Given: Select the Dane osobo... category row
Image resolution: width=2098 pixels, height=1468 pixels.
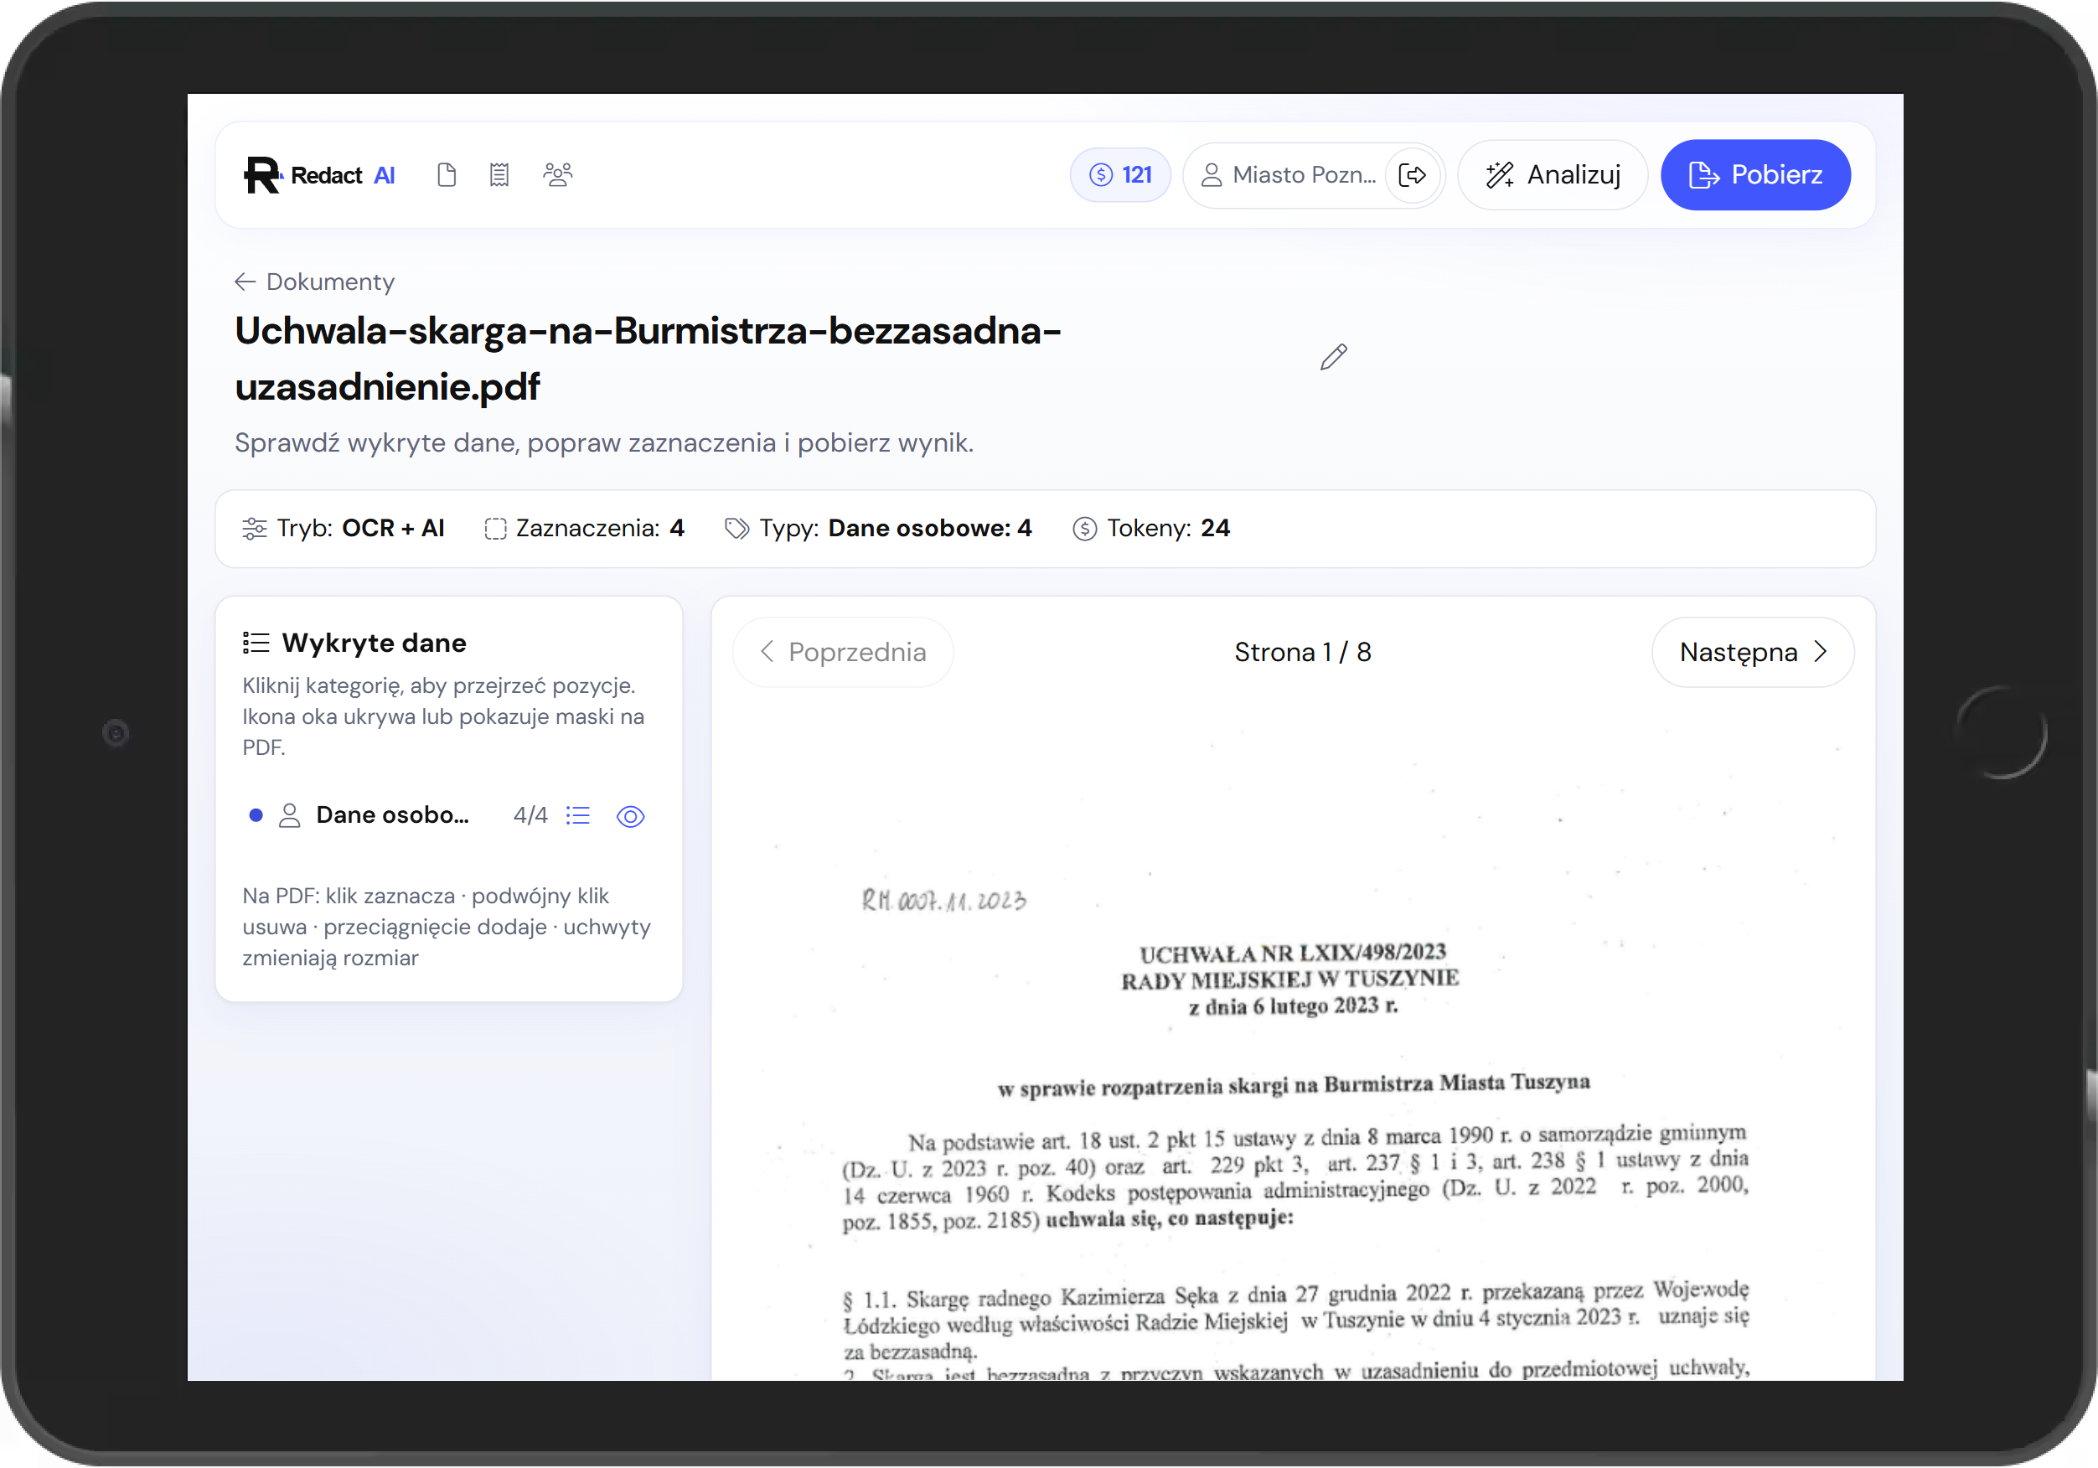Looking at the screenshot, I should pos(447,815).
